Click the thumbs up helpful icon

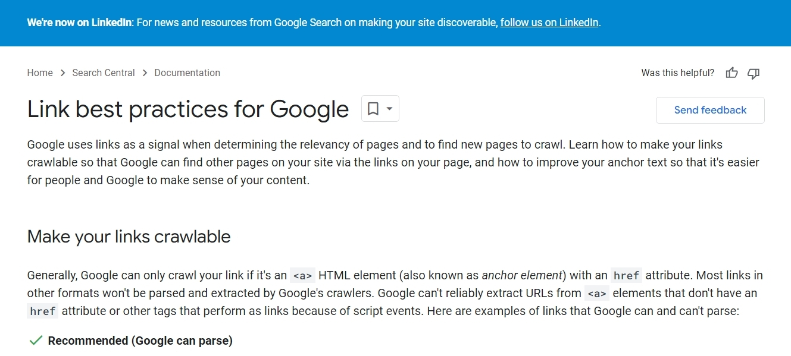[731, 73]
